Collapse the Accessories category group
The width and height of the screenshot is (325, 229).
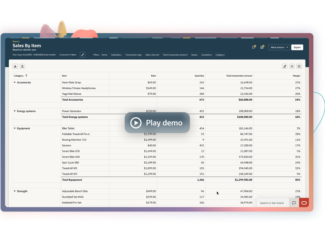pyautogui.click(x=15, y=82)
